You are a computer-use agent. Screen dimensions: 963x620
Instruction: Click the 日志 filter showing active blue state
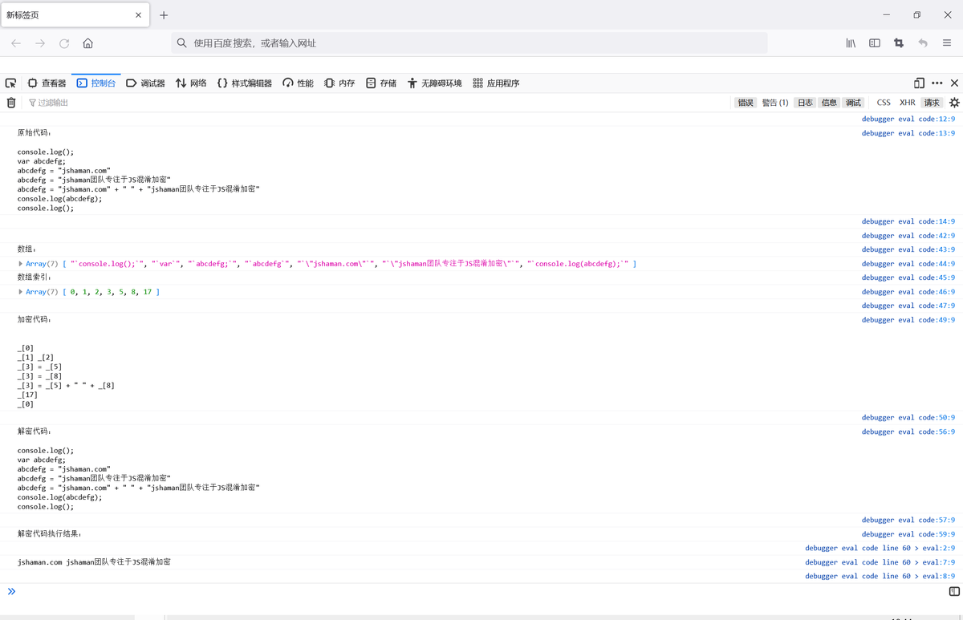(805, 103)
